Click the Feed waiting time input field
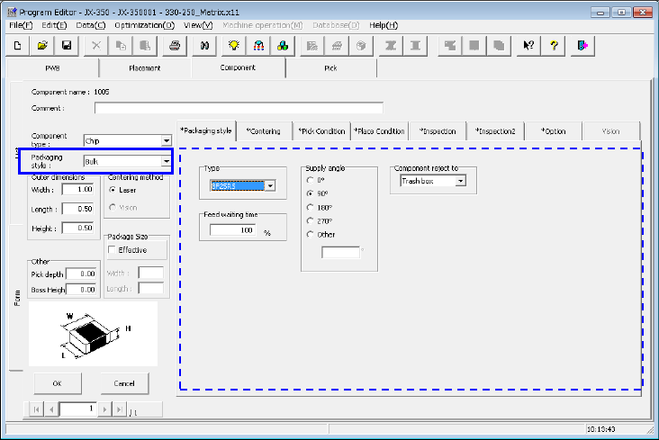659x440 pixels. pyautogui.click(x=233, y=230)
